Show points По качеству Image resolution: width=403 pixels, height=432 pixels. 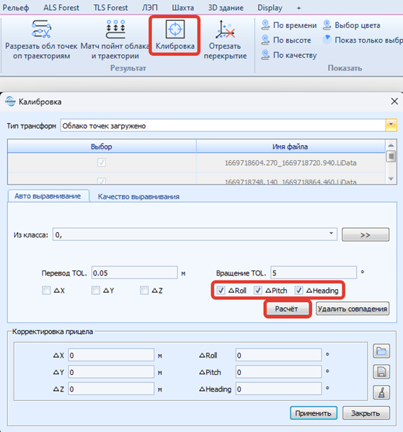(288, 55)
